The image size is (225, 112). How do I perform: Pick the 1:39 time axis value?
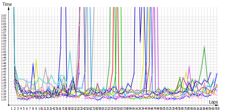(4, 83)
